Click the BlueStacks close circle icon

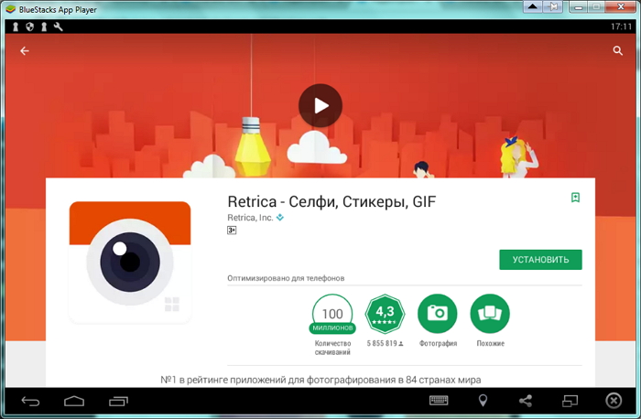[x=614, y=401]
